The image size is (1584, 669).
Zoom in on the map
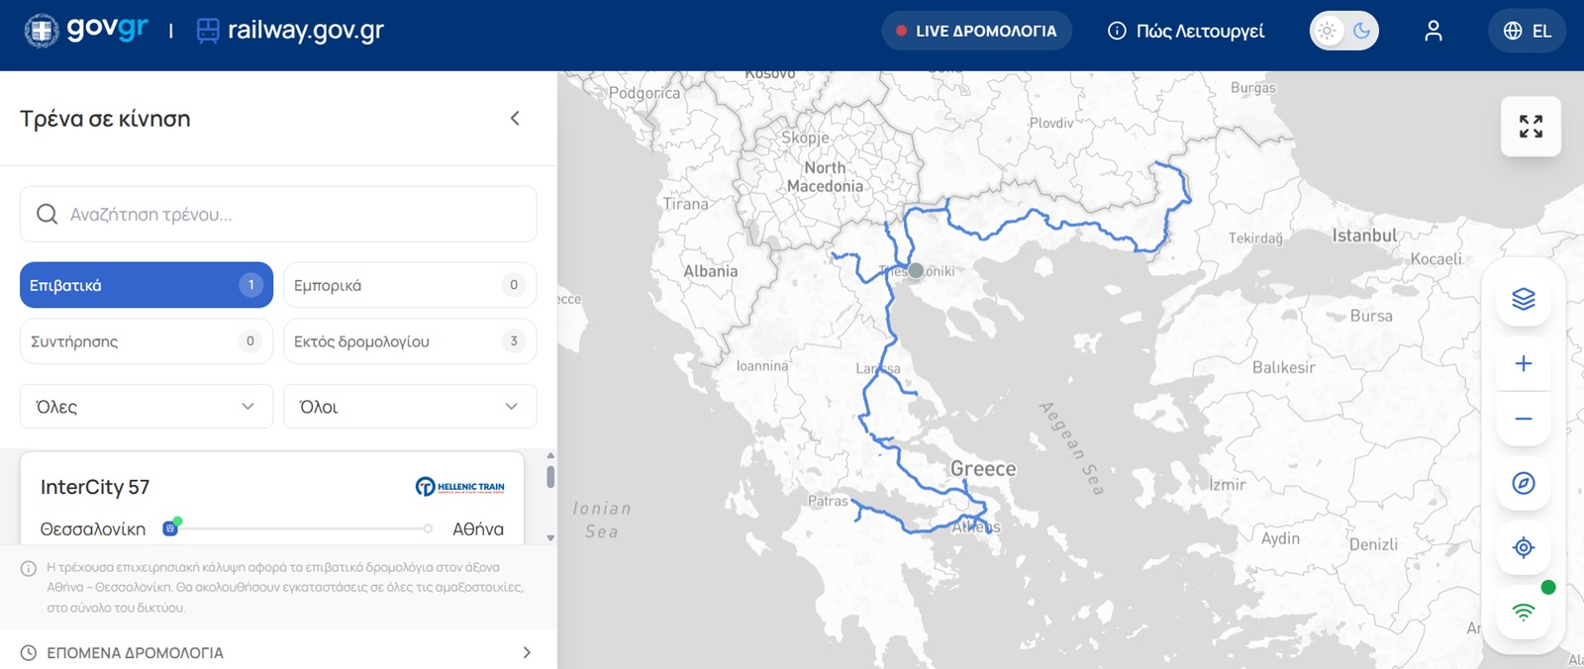point(1523,364)
